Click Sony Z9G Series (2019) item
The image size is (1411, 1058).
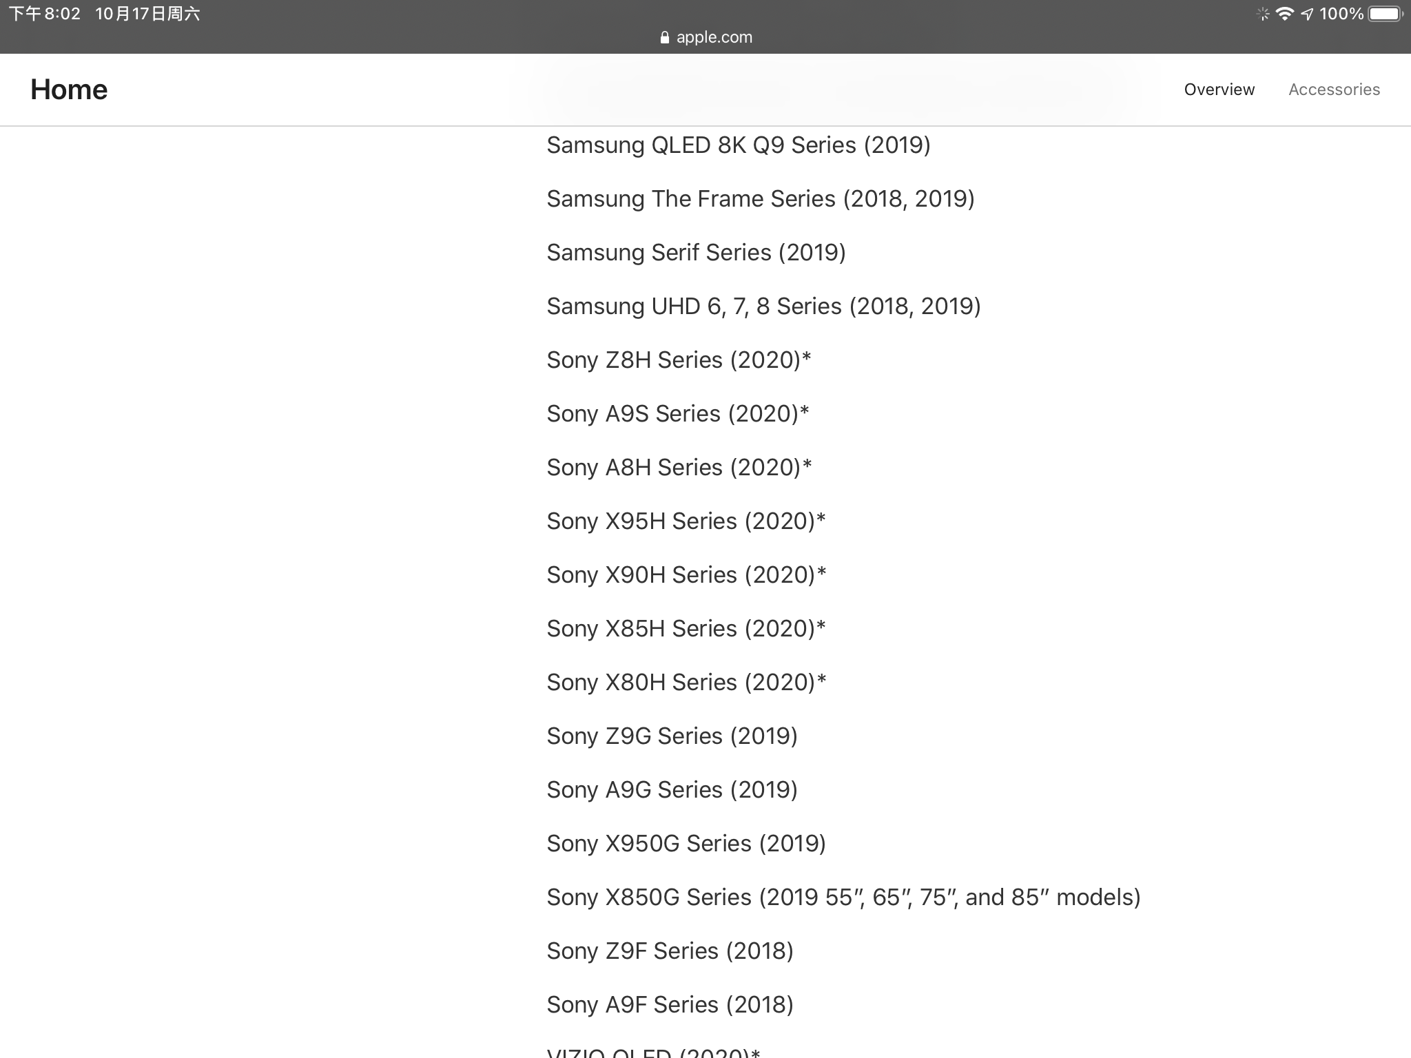pos(672,736)
